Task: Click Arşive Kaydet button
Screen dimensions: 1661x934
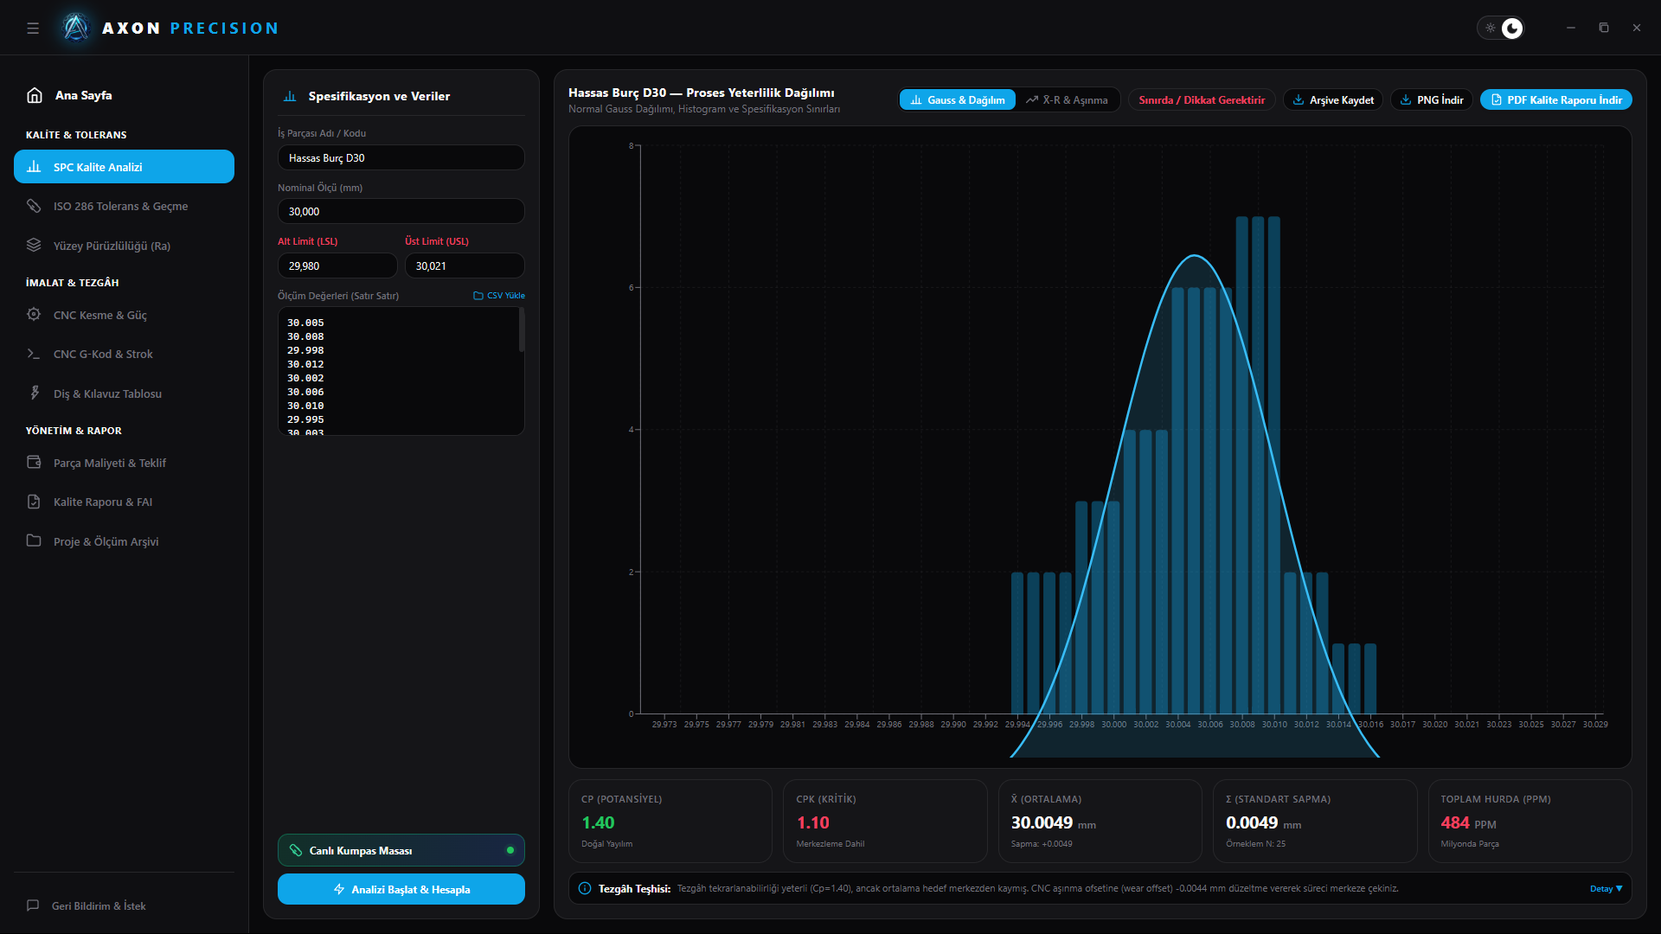Action: (x=1333, y=100)
